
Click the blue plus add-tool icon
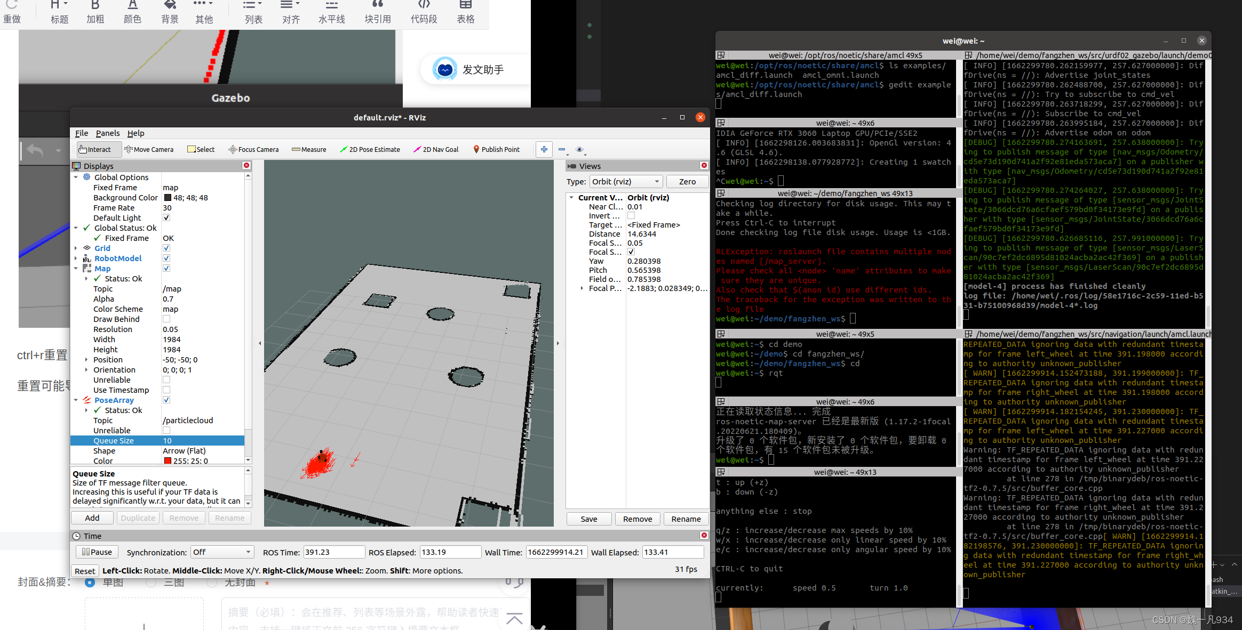click(x=544, y=150)
